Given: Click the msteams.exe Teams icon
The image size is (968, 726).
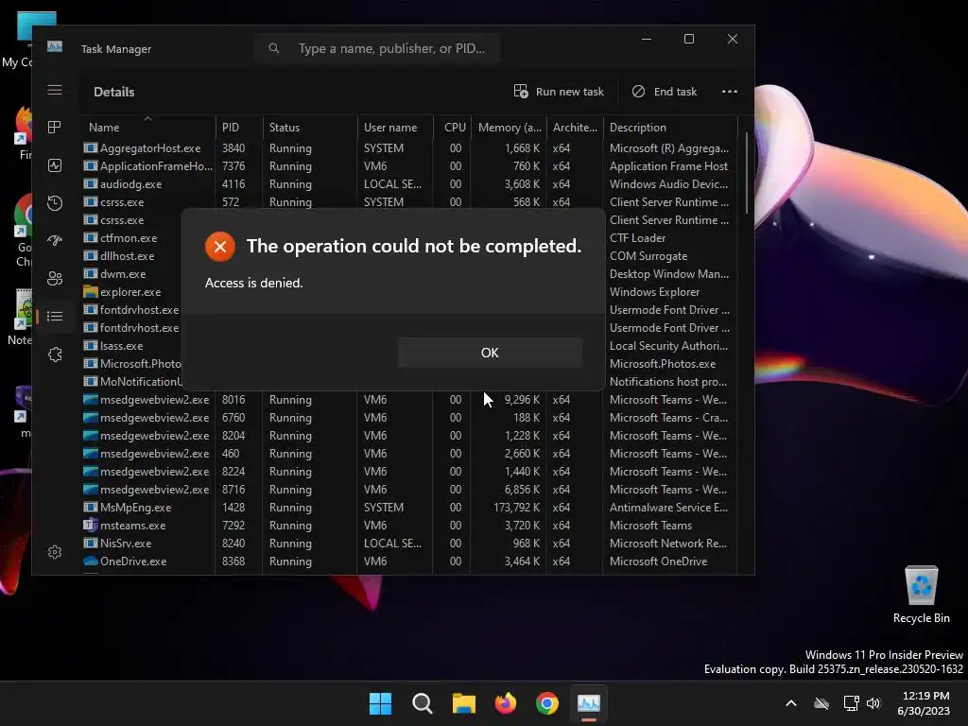Looking at the screenshot, I should click(x=91, y=526).
